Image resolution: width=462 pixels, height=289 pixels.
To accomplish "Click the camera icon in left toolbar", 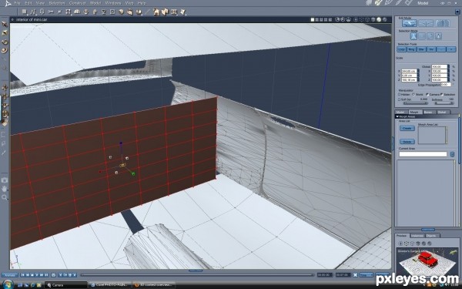I will point(5,180).
